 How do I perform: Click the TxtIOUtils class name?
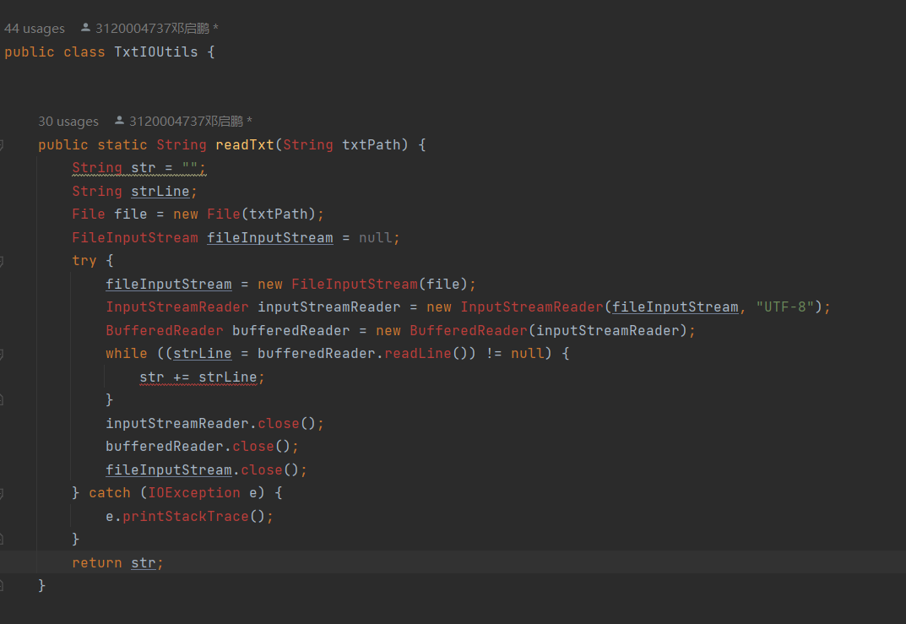156,52
